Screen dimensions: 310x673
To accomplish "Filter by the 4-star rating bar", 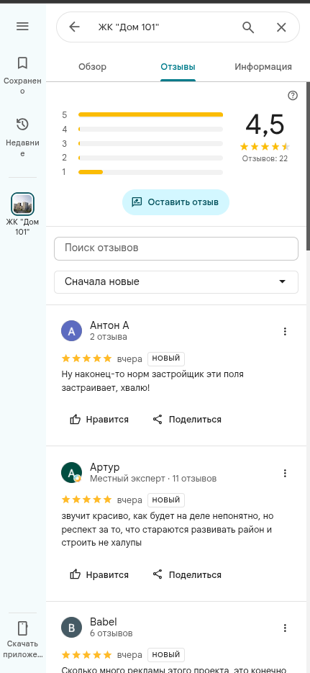I will (x=142, y=129).
